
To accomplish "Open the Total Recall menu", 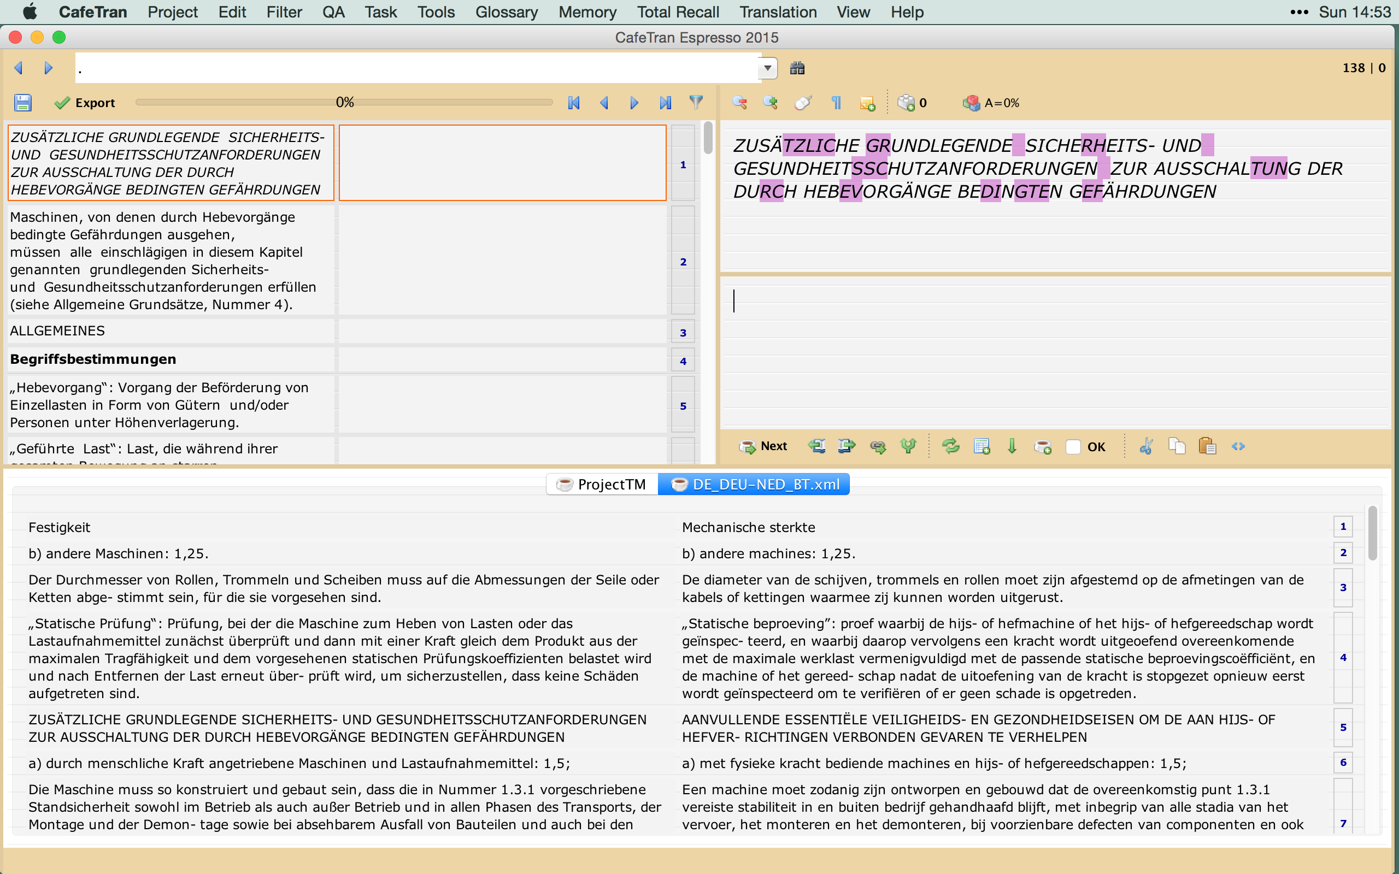I will 678,11.
